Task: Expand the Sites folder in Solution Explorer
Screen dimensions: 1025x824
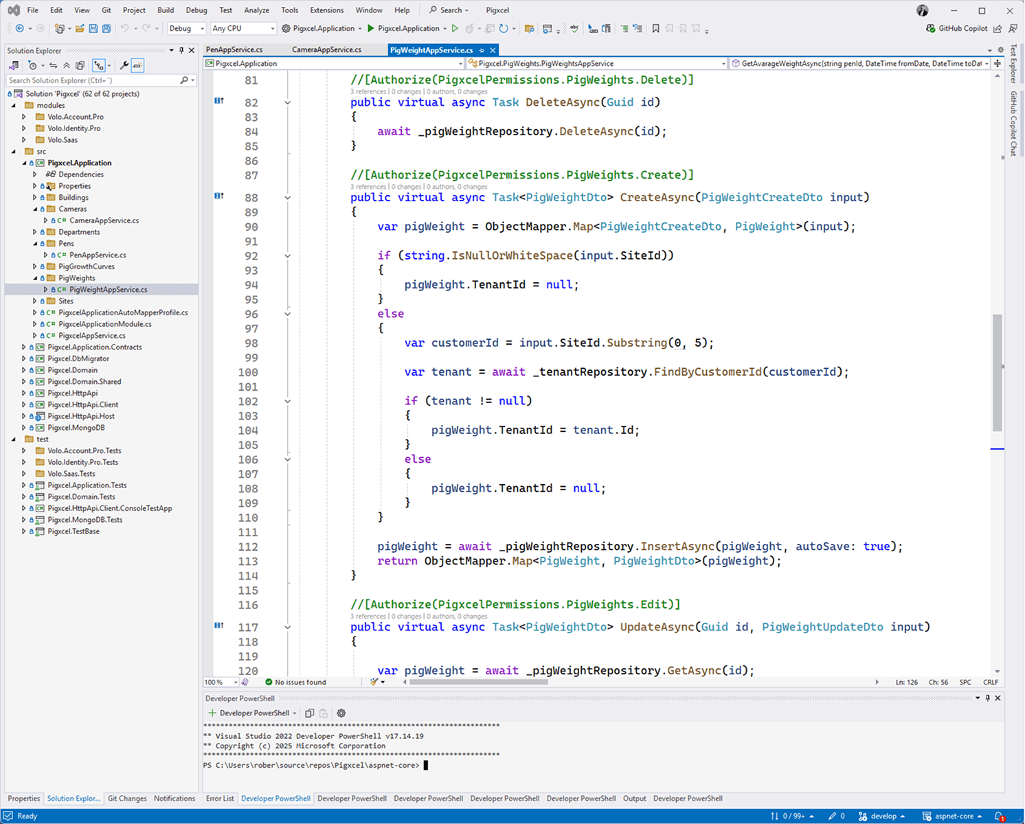Action: point(35,301)
